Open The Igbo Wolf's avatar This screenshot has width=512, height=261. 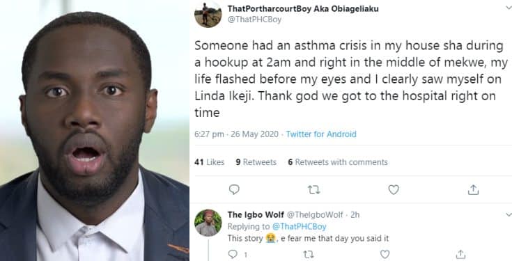208,223
